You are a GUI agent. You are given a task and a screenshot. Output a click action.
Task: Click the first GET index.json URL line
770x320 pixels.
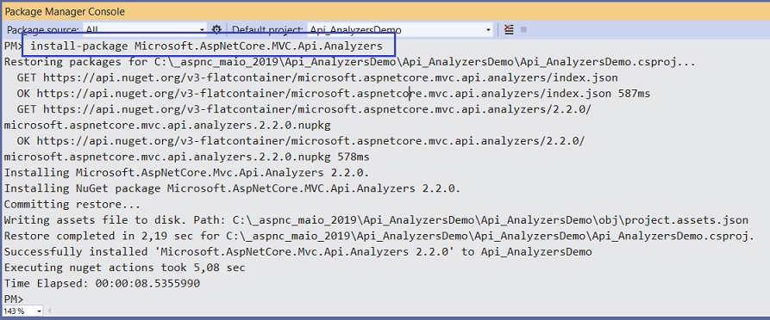pyautogui.click(x=317, y=78)
